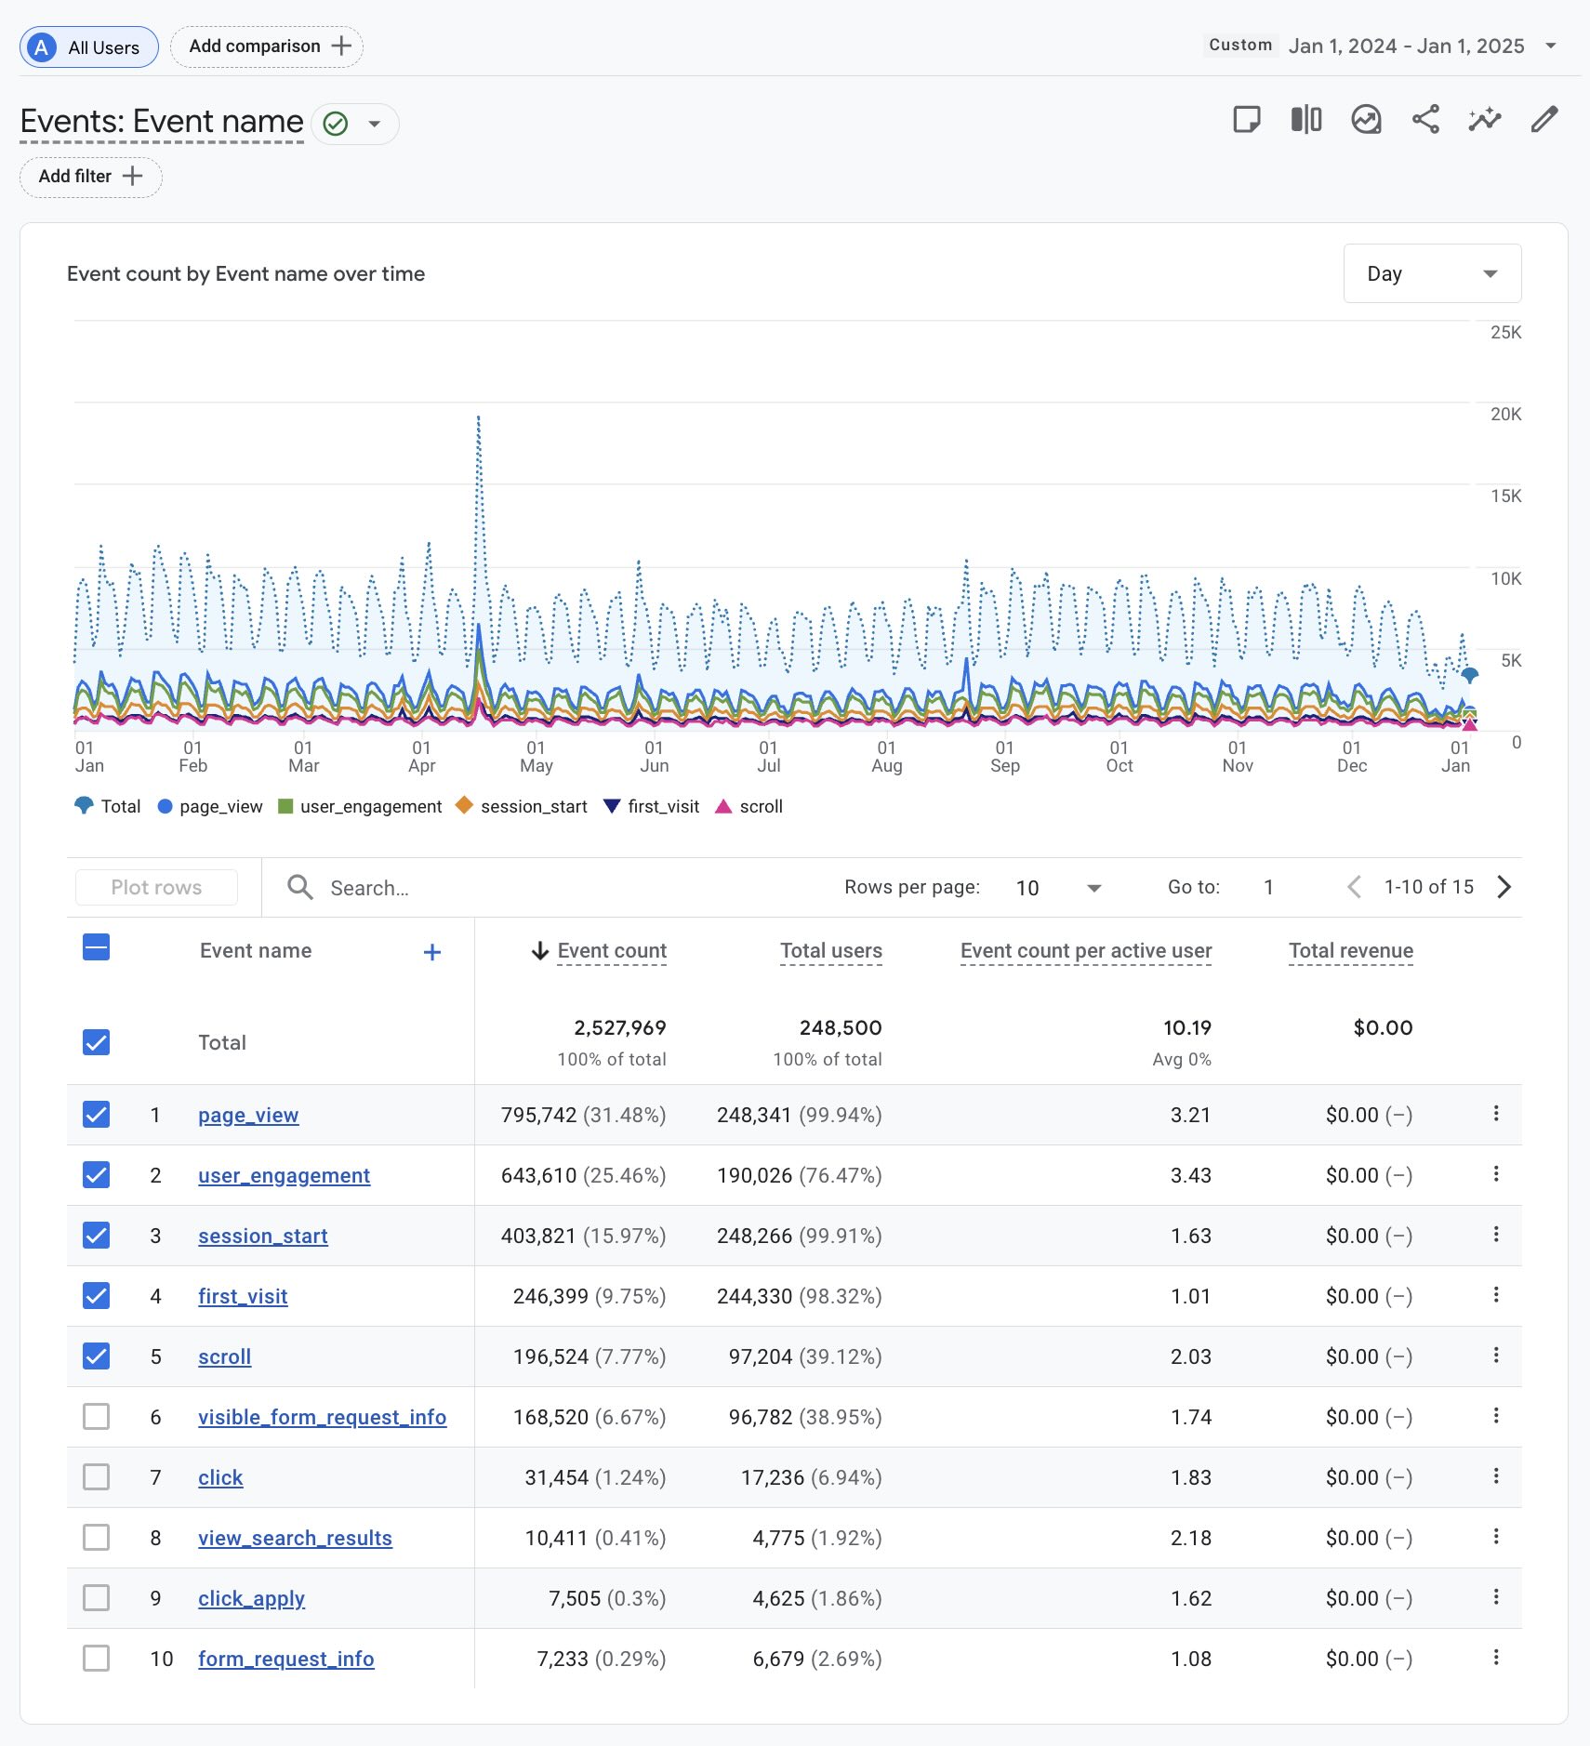Uncheck the session_start row checkbox
The width and height of the screenshot is (1590, 1746).
(96, 1235)
